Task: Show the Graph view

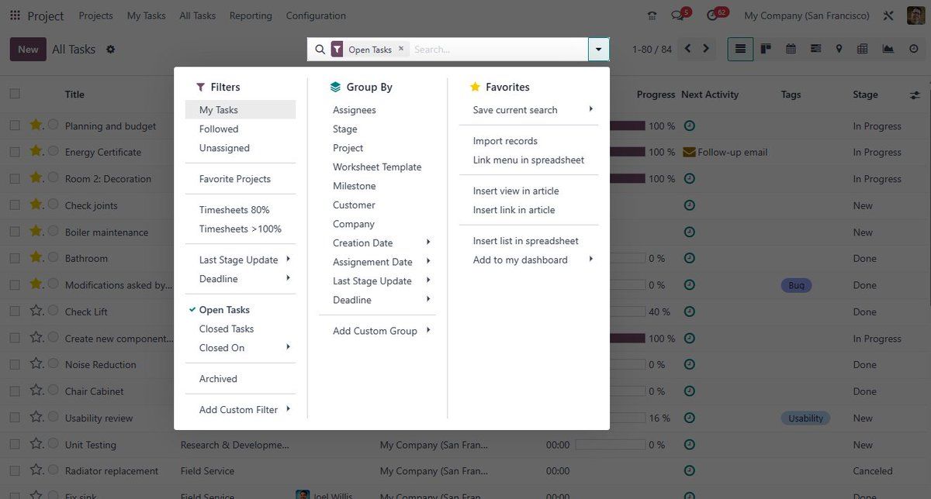Action: 888,49
